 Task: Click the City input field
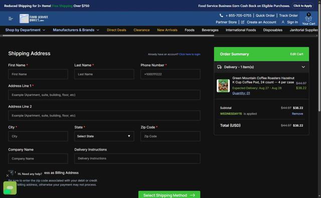click(x=38, y=136)
